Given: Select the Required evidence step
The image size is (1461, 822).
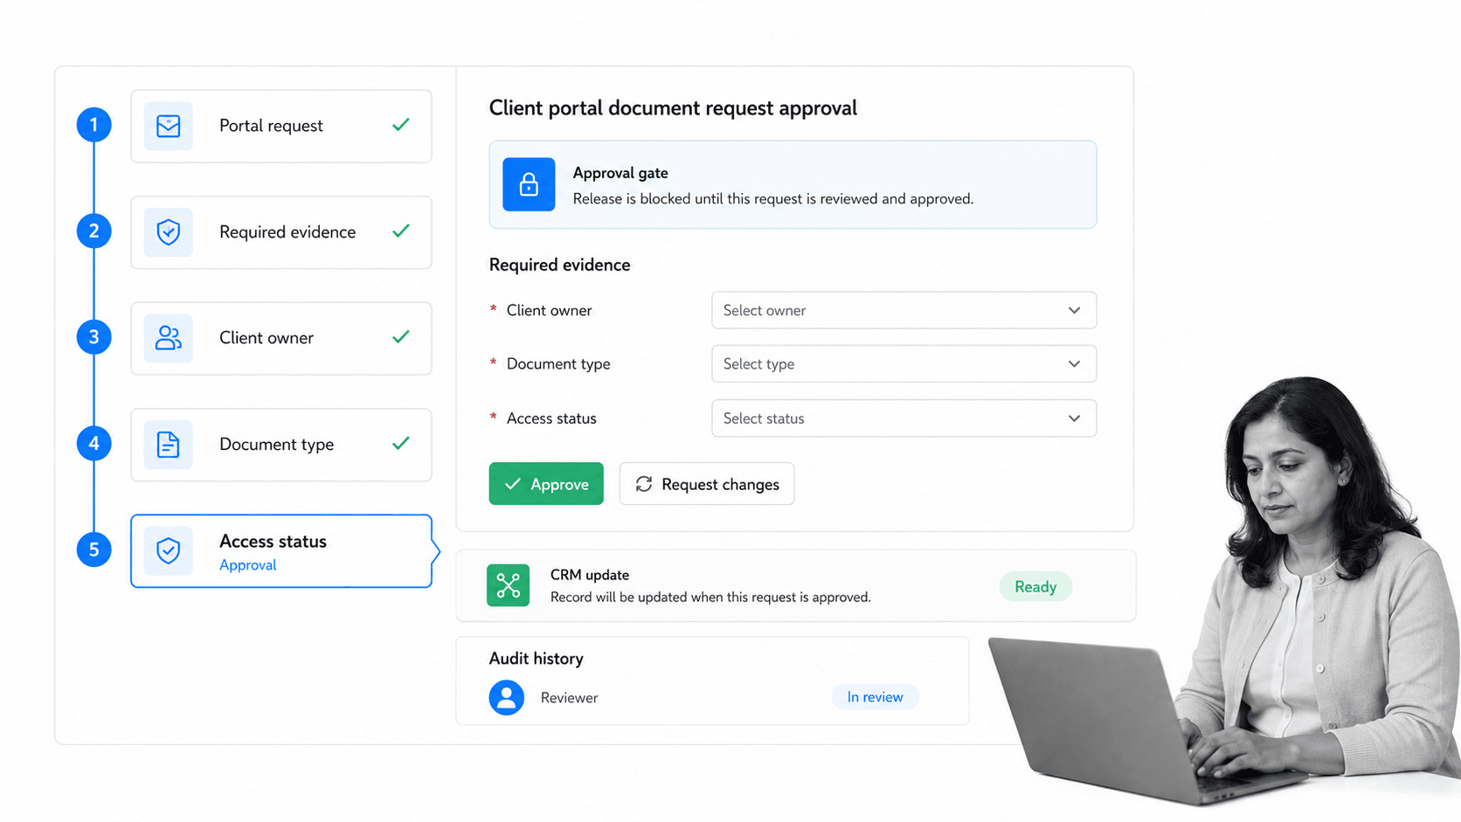Looking at the screenshot, I should click(x=281, y=232).
